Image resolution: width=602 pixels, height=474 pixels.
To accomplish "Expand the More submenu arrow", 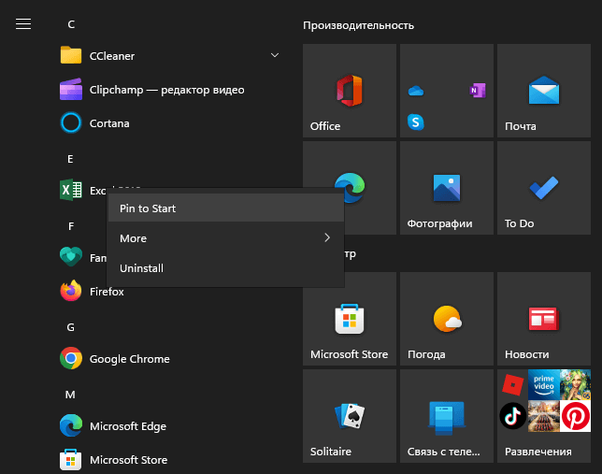I will point(327,237).
